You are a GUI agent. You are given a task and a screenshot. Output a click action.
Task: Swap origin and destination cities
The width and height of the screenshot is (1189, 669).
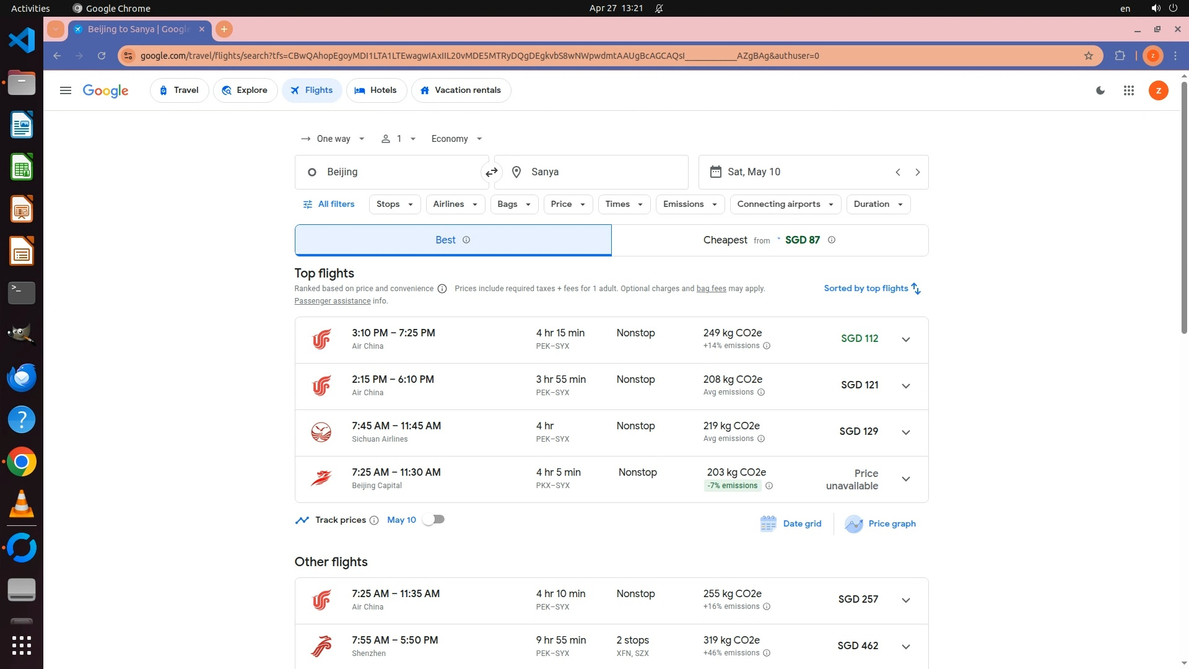click(491, 172)
